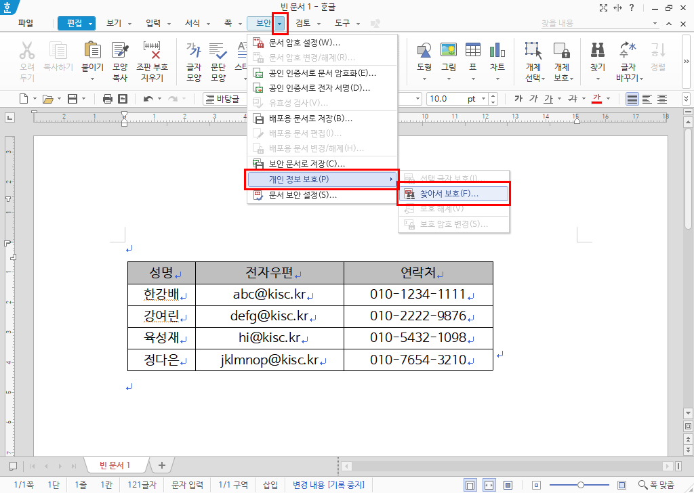Open font color dropdown arrow
This screenshot has height=493, width=694.
609,99
